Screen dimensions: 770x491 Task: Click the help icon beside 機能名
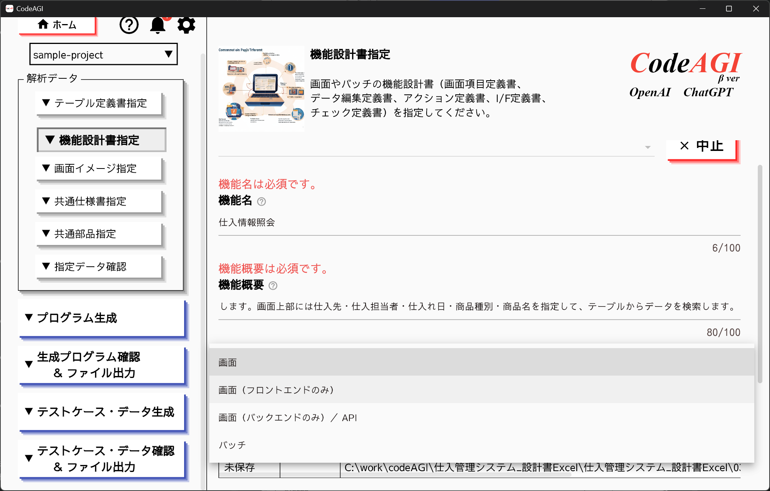pos(261,201)
